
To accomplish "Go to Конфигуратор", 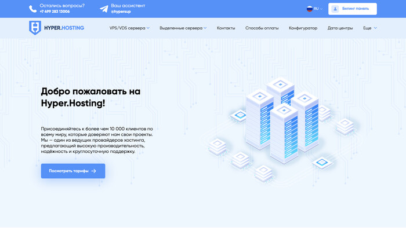I will coord(303,28).
